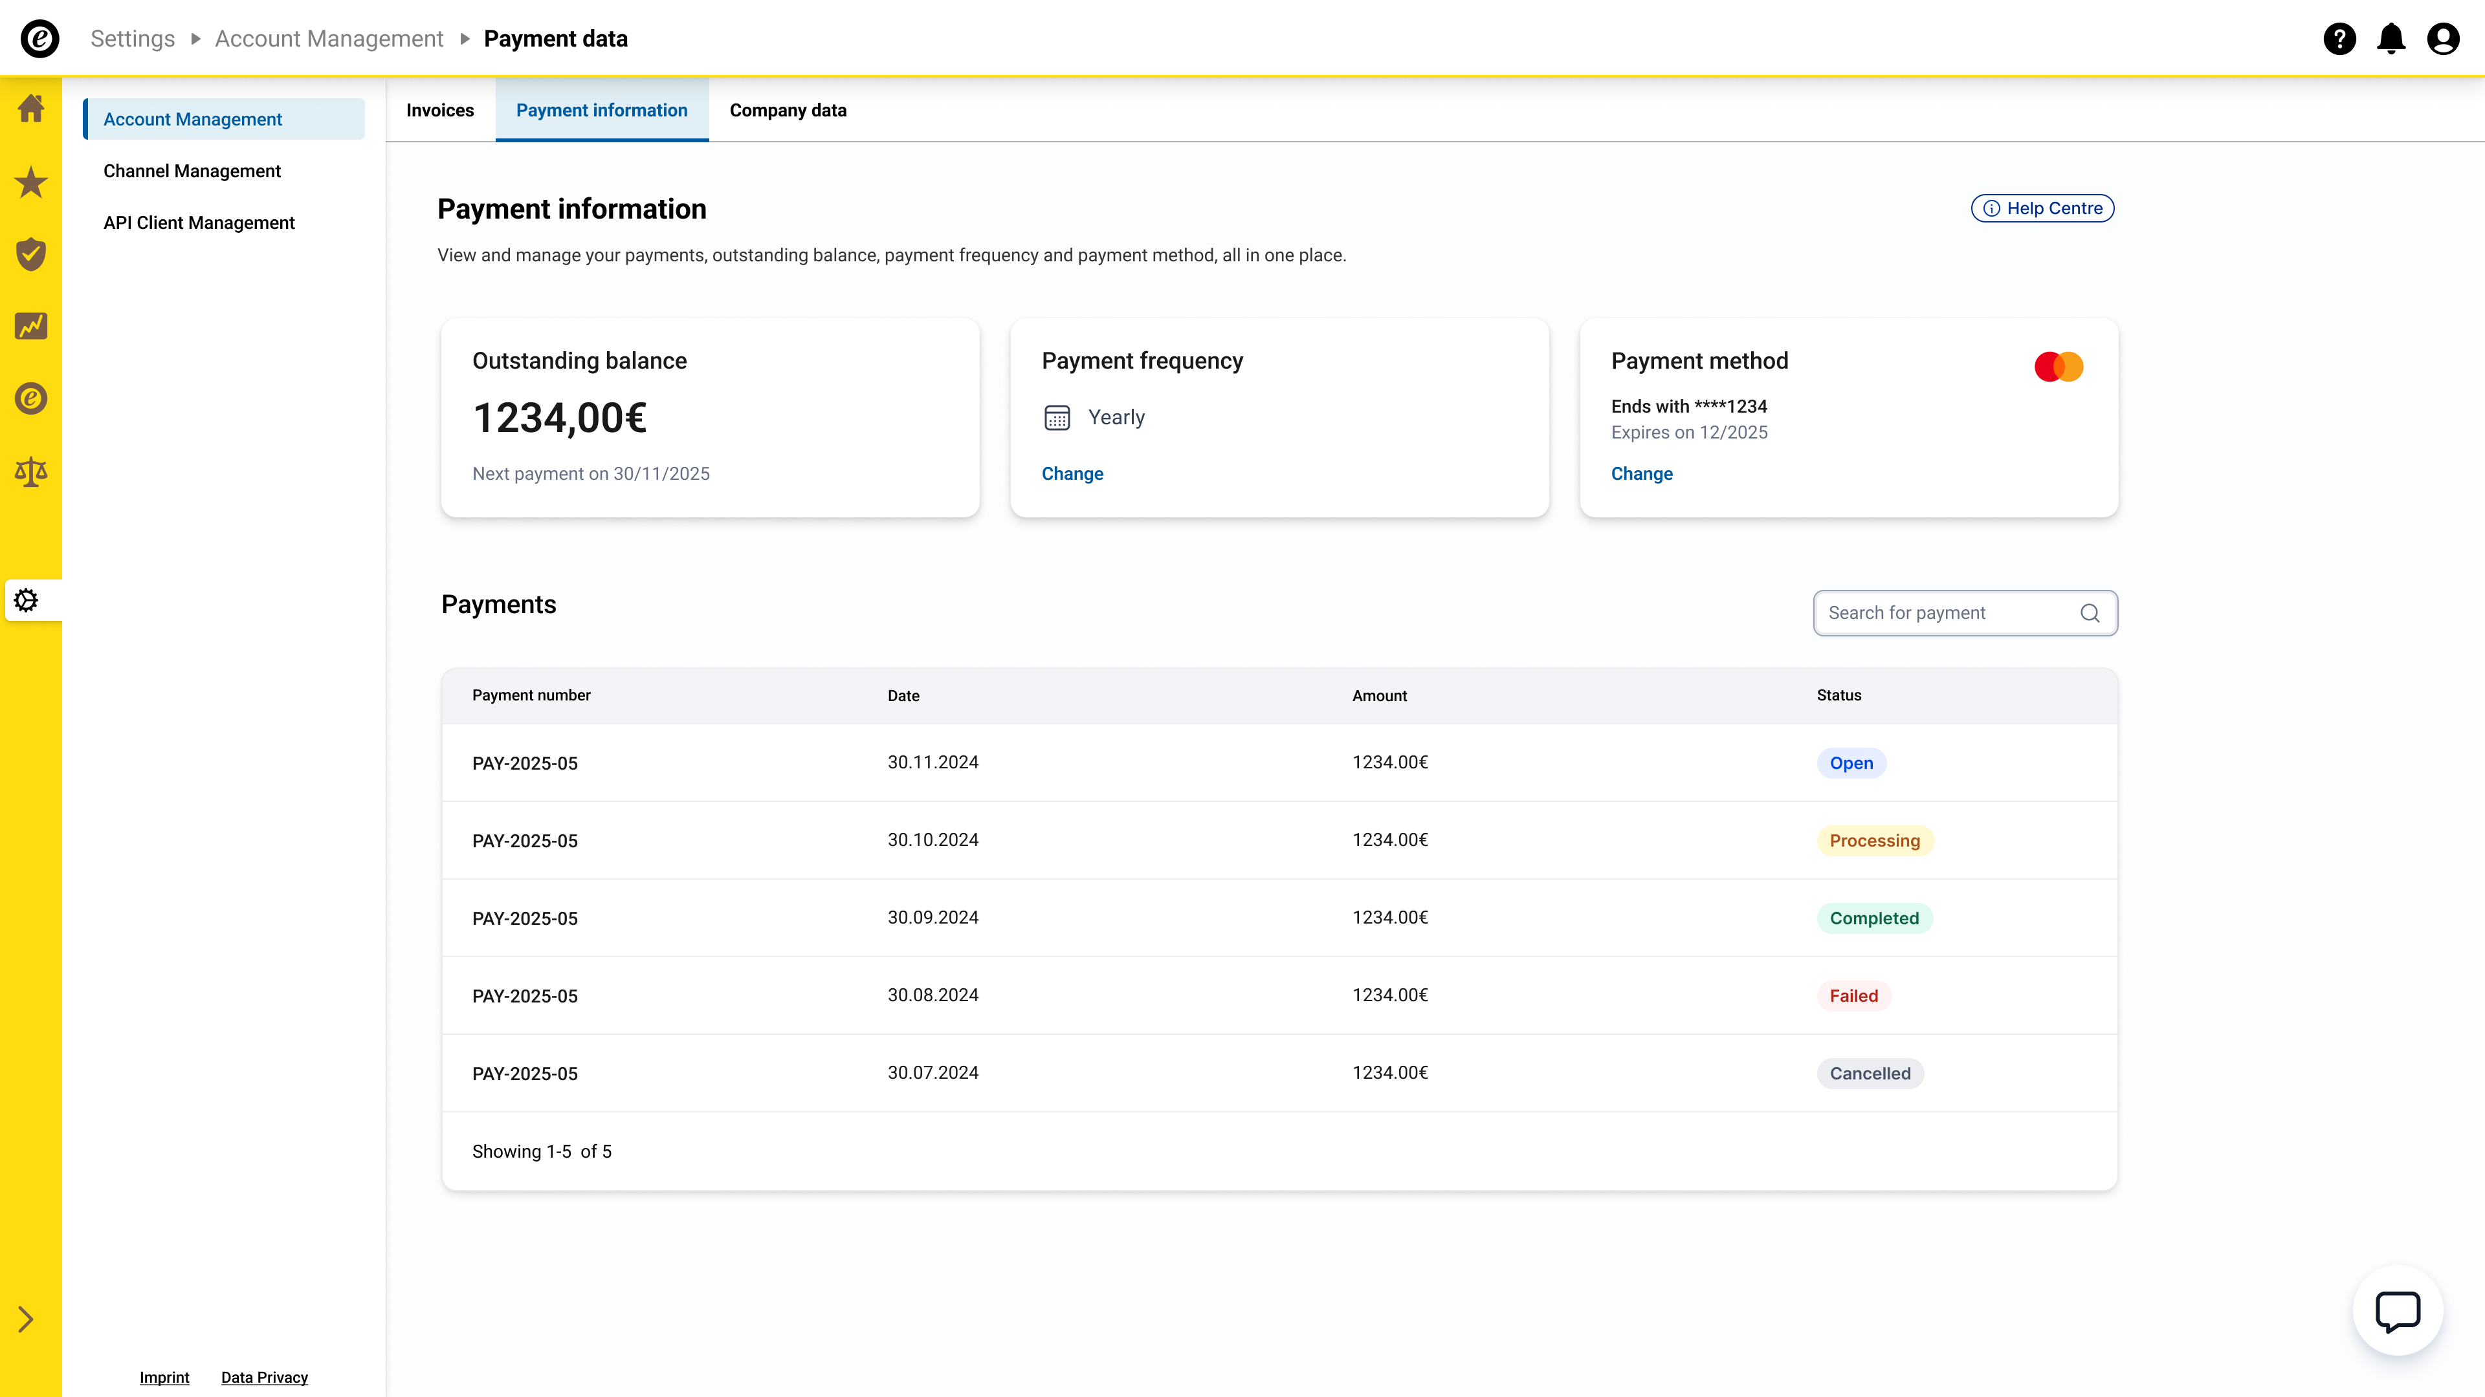
Task: Open the analytics chart icon in the sidebar
Action: pos(31,326)
